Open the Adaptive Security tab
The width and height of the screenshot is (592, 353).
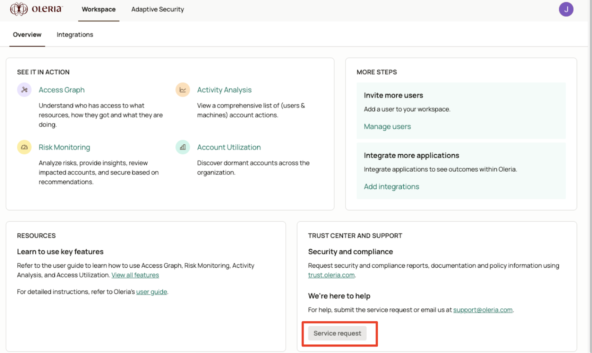click(x=158, y=10)
